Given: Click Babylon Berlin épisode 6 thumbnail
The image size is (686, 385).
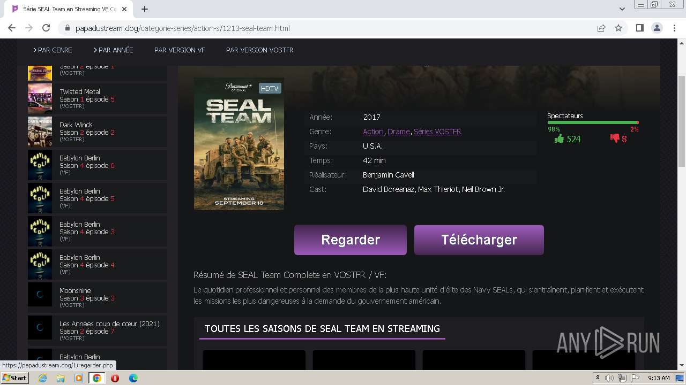Looking at the screenshot, I should pyautogui.click(x=40, y=165).
